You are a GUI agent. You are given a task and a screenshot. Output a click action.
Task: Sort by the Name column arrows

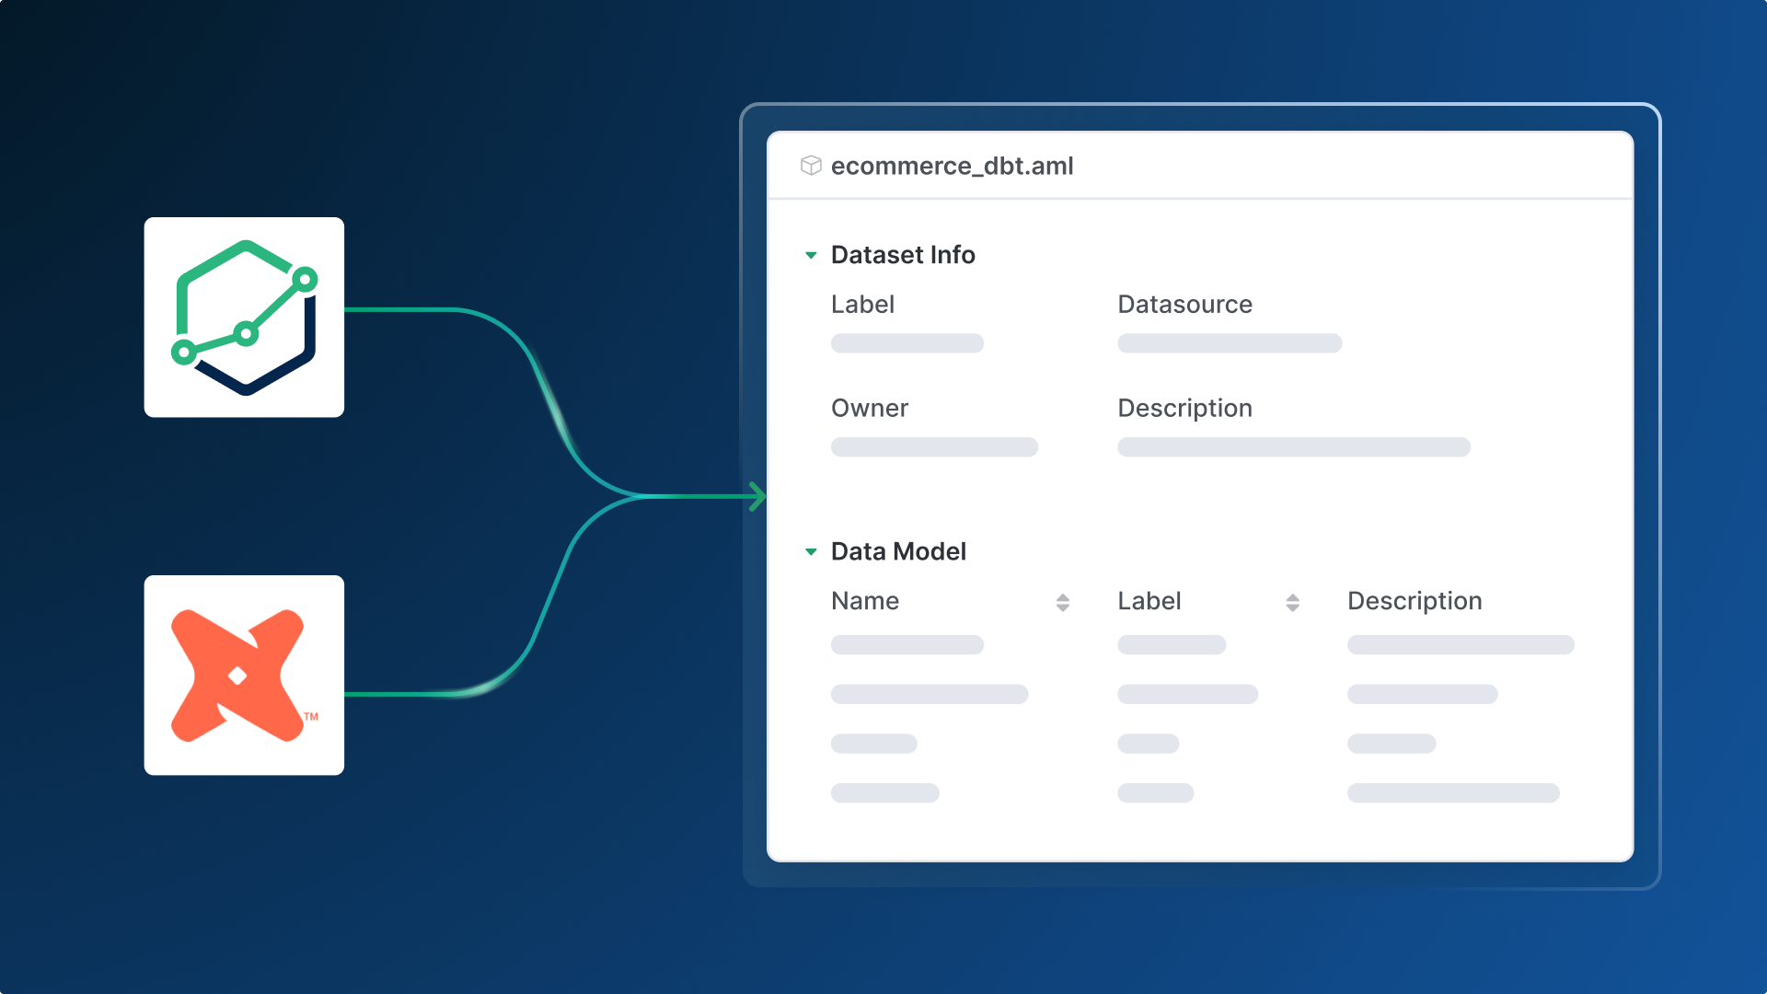(1063, 602)
